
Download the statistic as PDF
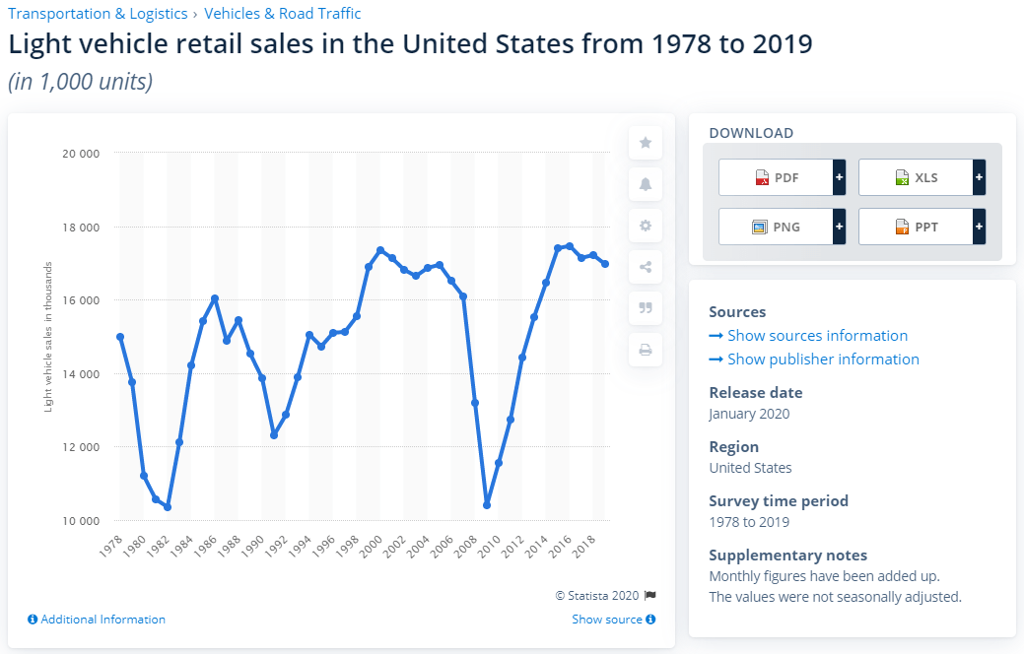point(776,177)
